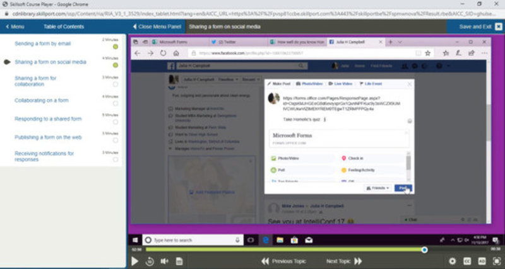Click completion circle for Receiving notifications for responses
Viewport: 505px width, 269px height.
pyautogui.click(x=116, y=159)
